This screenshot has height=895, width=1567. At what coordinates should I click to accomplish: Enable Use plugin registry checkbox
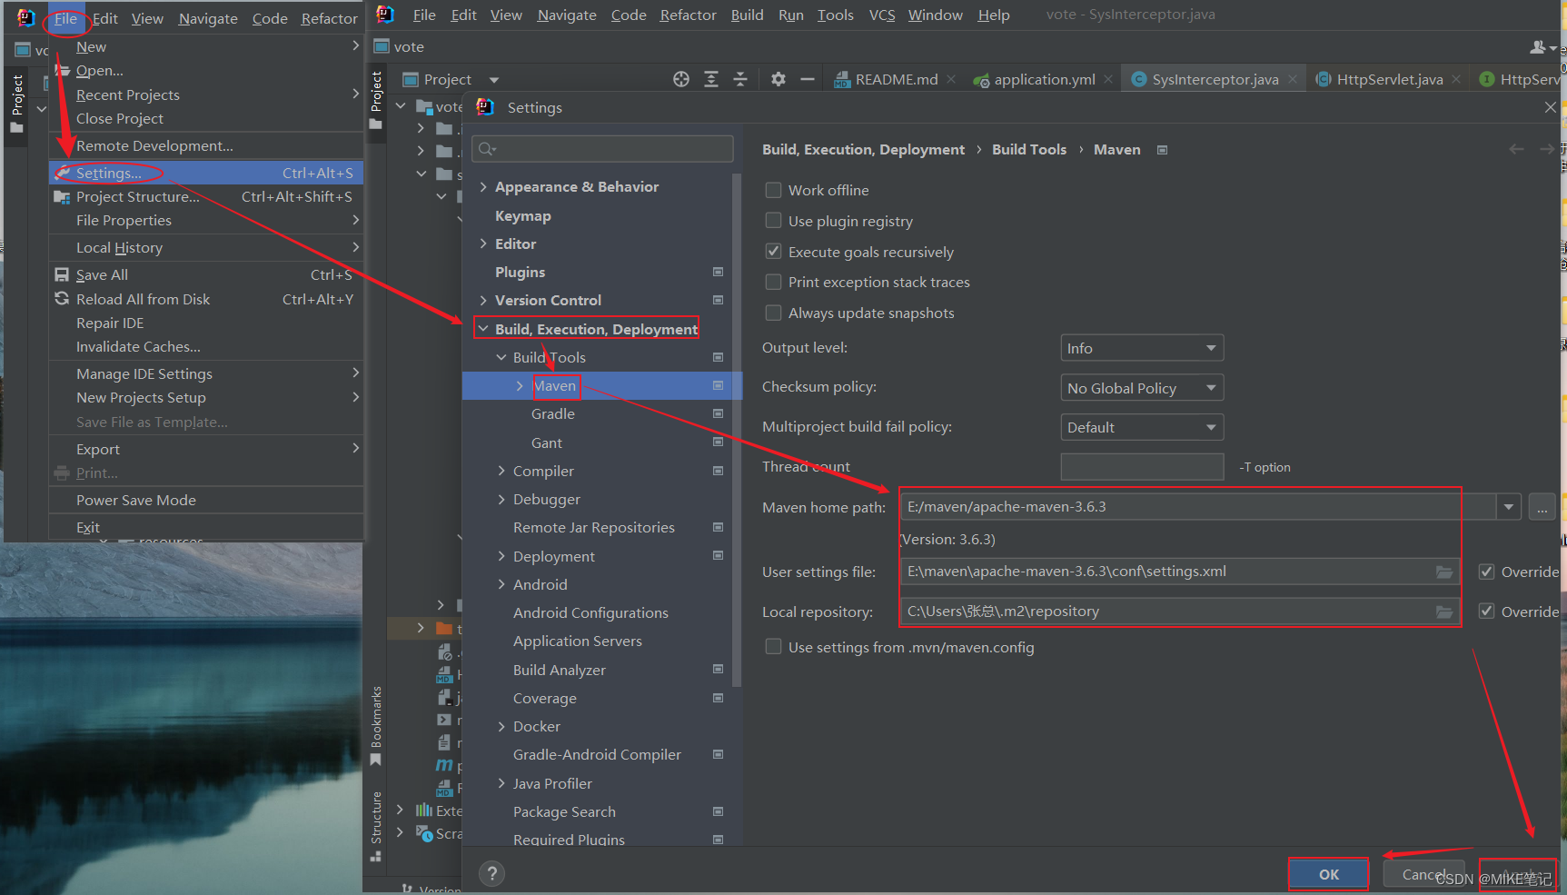773,221
